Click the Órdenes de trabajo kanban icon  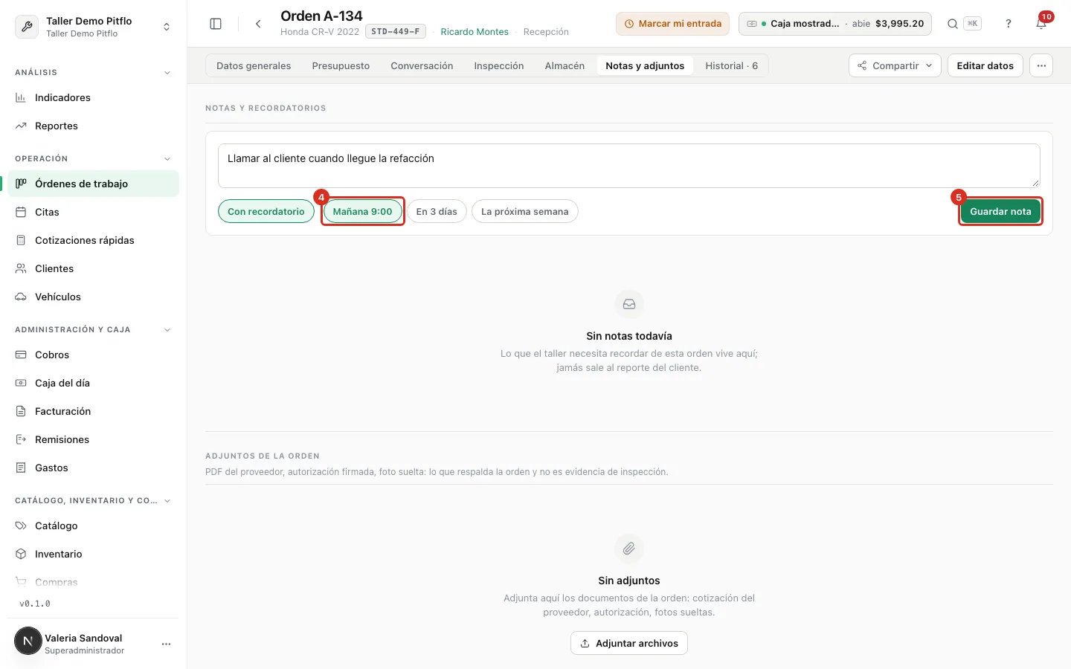tap(21, 184)
